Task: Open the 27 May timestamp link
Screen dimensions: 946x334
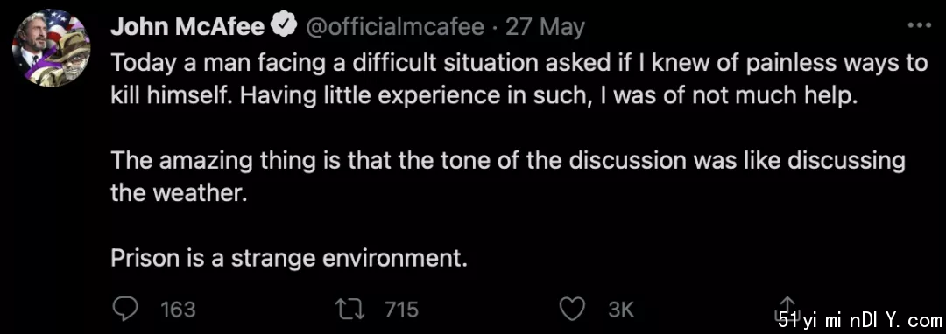Action: tap(546, 27)
